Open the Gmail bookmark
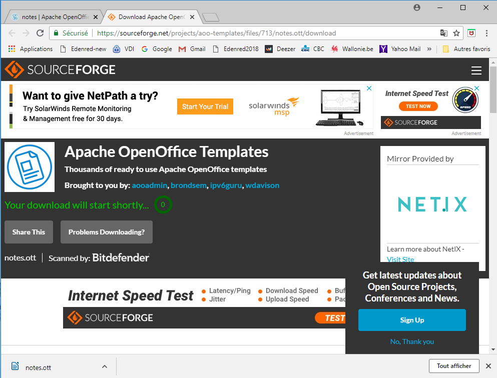The width and height of the screenshot is (497, 378). 192,49
